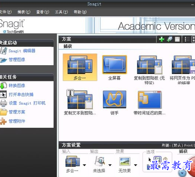Select the 多合一 capture profile thumbnail
This screenshot has height=177, width=195.
[x=80, y=67]
